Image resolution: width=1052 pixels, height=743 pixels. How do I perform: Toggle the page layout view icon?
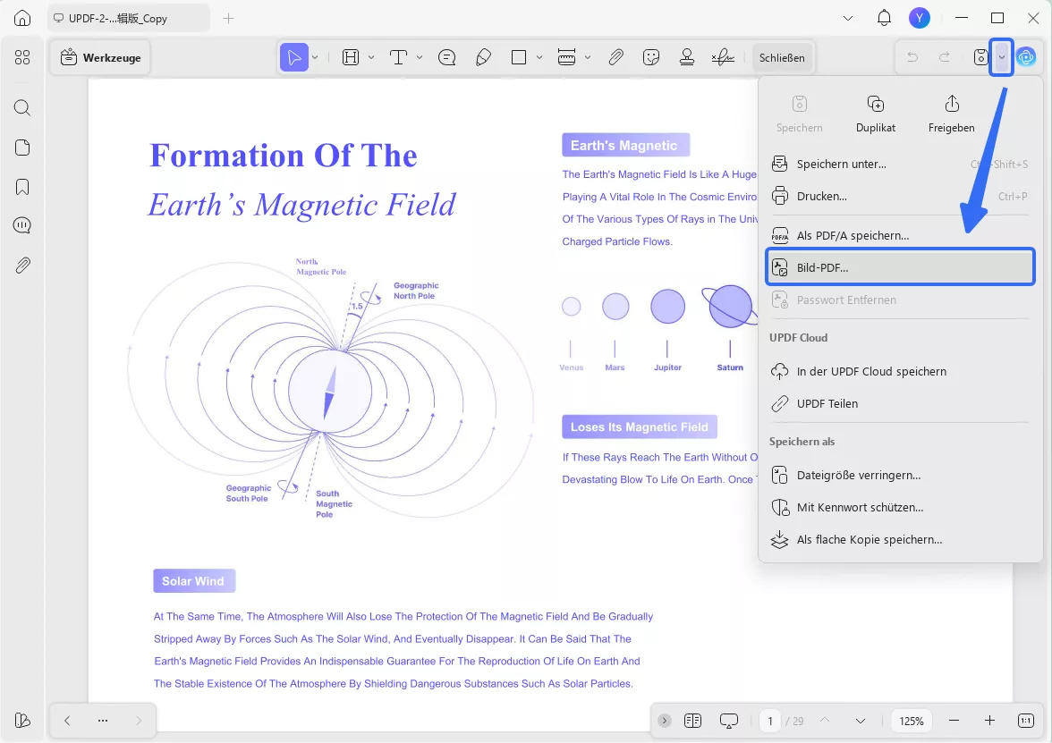(692, 721)
